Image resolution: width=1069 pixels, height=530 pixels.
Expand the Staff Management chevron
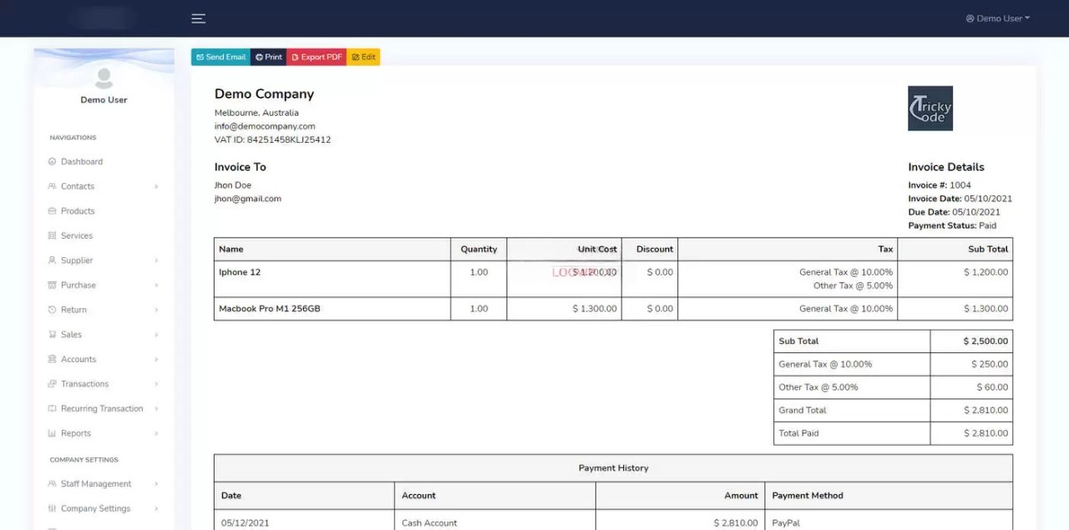coord(156,484)
